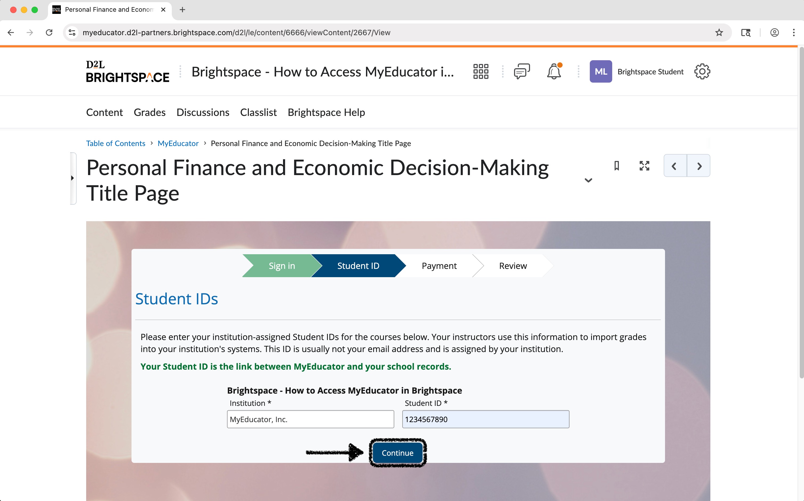Image resolution: width=804 pixels, height=501 pixels.
Task: Click the Institution input field
Action: (x=310, y=419)
